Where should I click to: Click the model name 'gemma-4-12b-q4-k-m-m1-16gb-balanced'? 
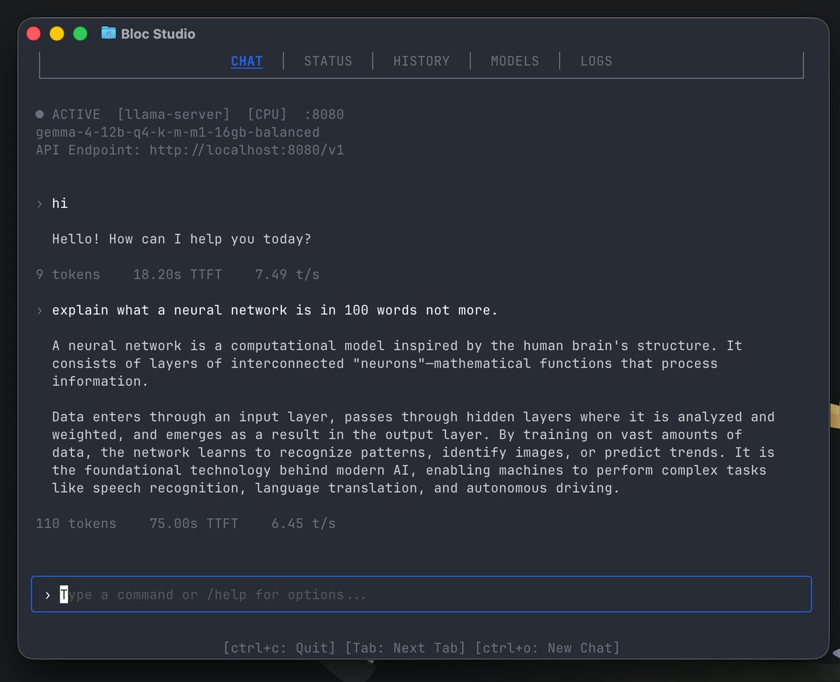[x=178, y=132]
